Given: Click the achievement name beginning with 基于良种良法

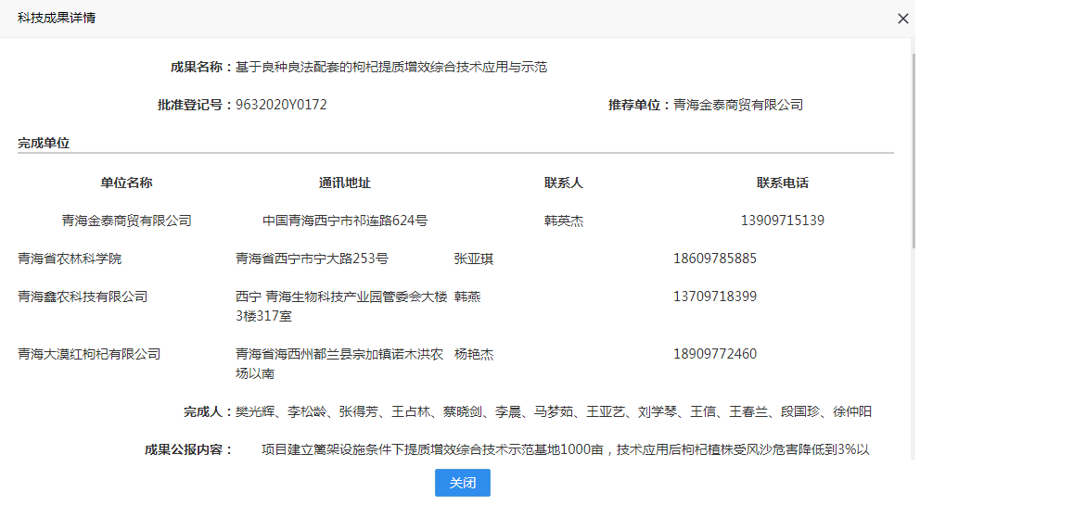Looking at the screenshot, I should pyautogui.click(x=390, y=67).
